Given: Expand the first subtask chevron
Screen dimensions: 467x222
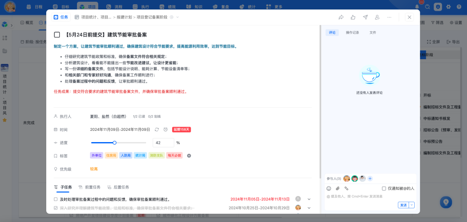Looking at the screenshot, I should point(309,199).
